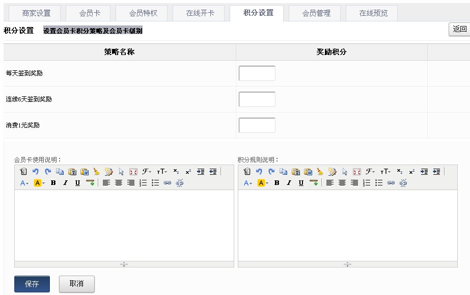Click the 每天签到奖励 points input field
This screenshot has width=470, height=295.
pyautogui.click(x=257, y=73)
